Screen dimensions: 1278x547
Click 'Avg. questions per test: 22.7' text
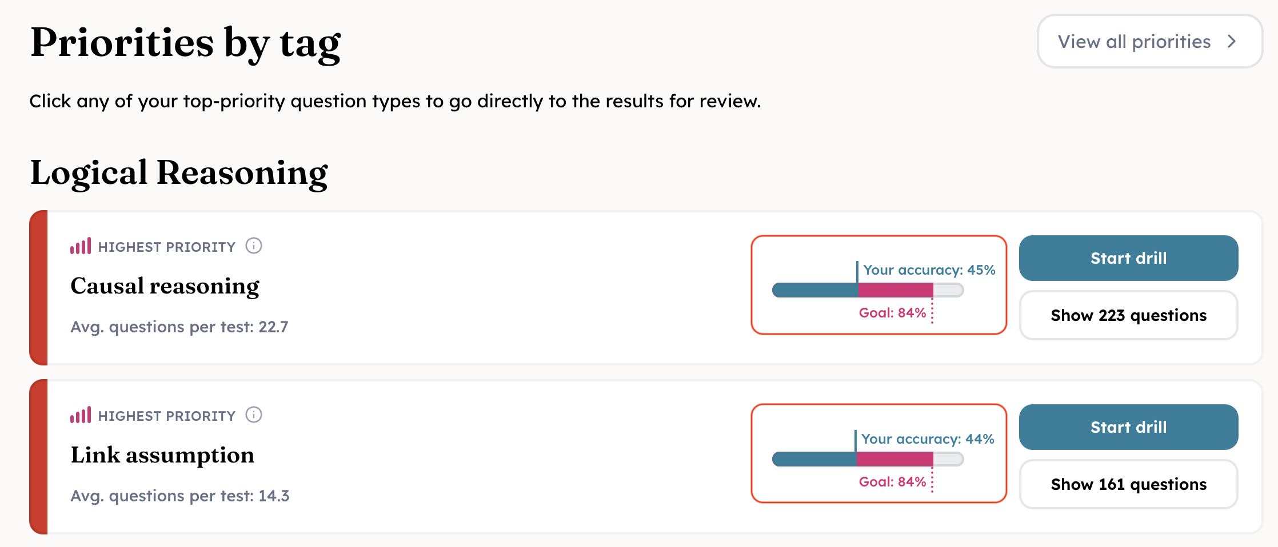click(179, 327)
